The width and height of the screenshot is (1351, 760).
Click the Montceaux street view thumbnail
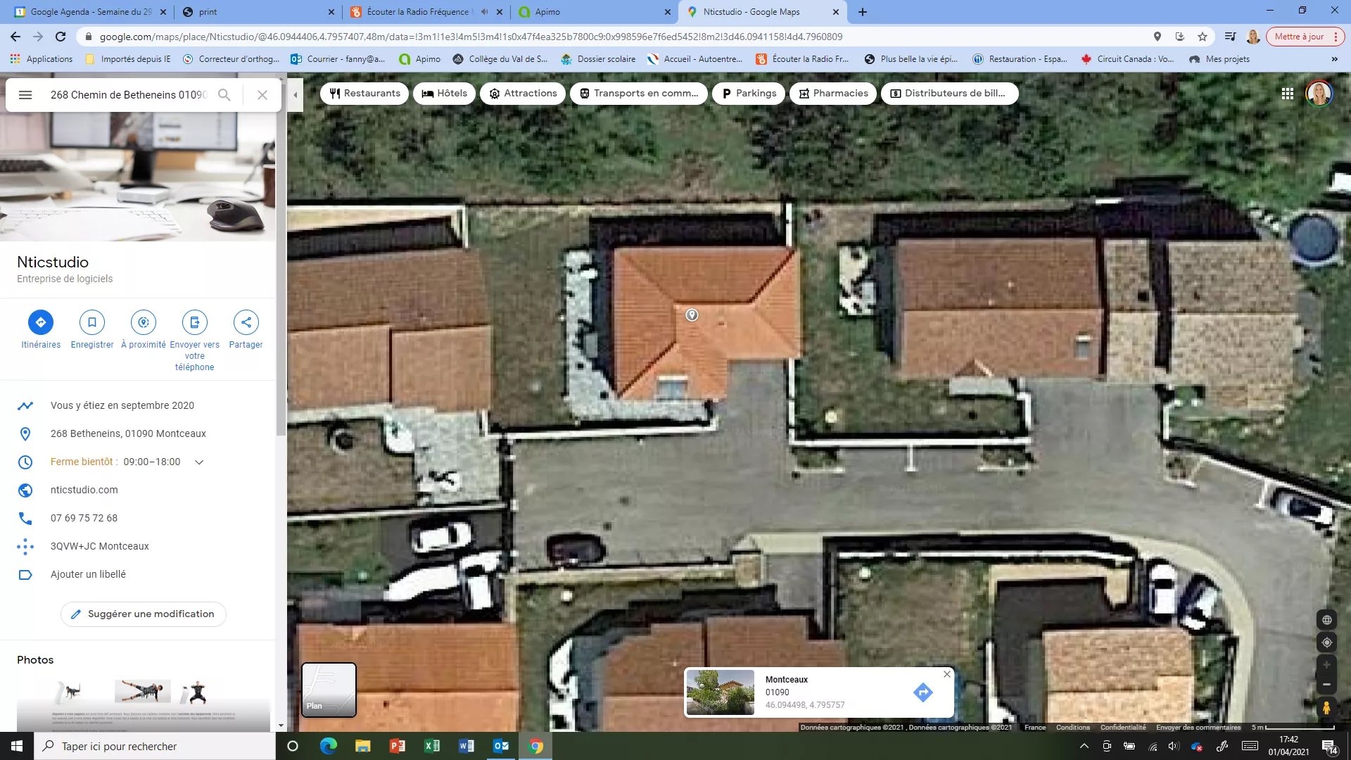point(721,692)
